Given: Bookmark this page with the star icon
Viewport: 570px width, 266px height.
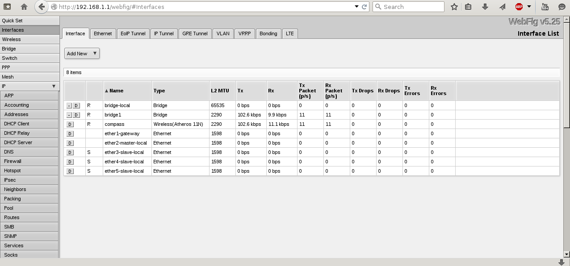Looking at the screenshot, I should (x=454, y=7).
